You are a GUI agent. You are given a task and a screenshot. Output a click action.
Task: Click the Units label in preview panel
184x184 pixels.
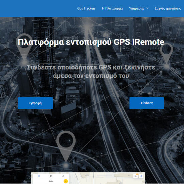coord(51,181)
